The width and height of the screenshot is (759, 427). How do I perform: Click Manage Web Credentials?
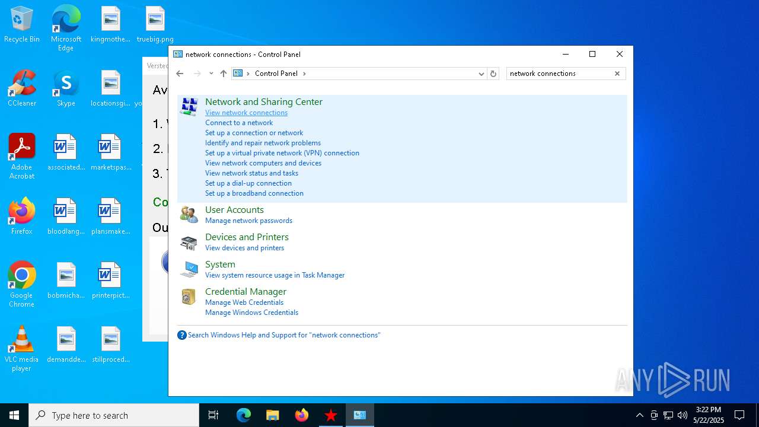244,302
